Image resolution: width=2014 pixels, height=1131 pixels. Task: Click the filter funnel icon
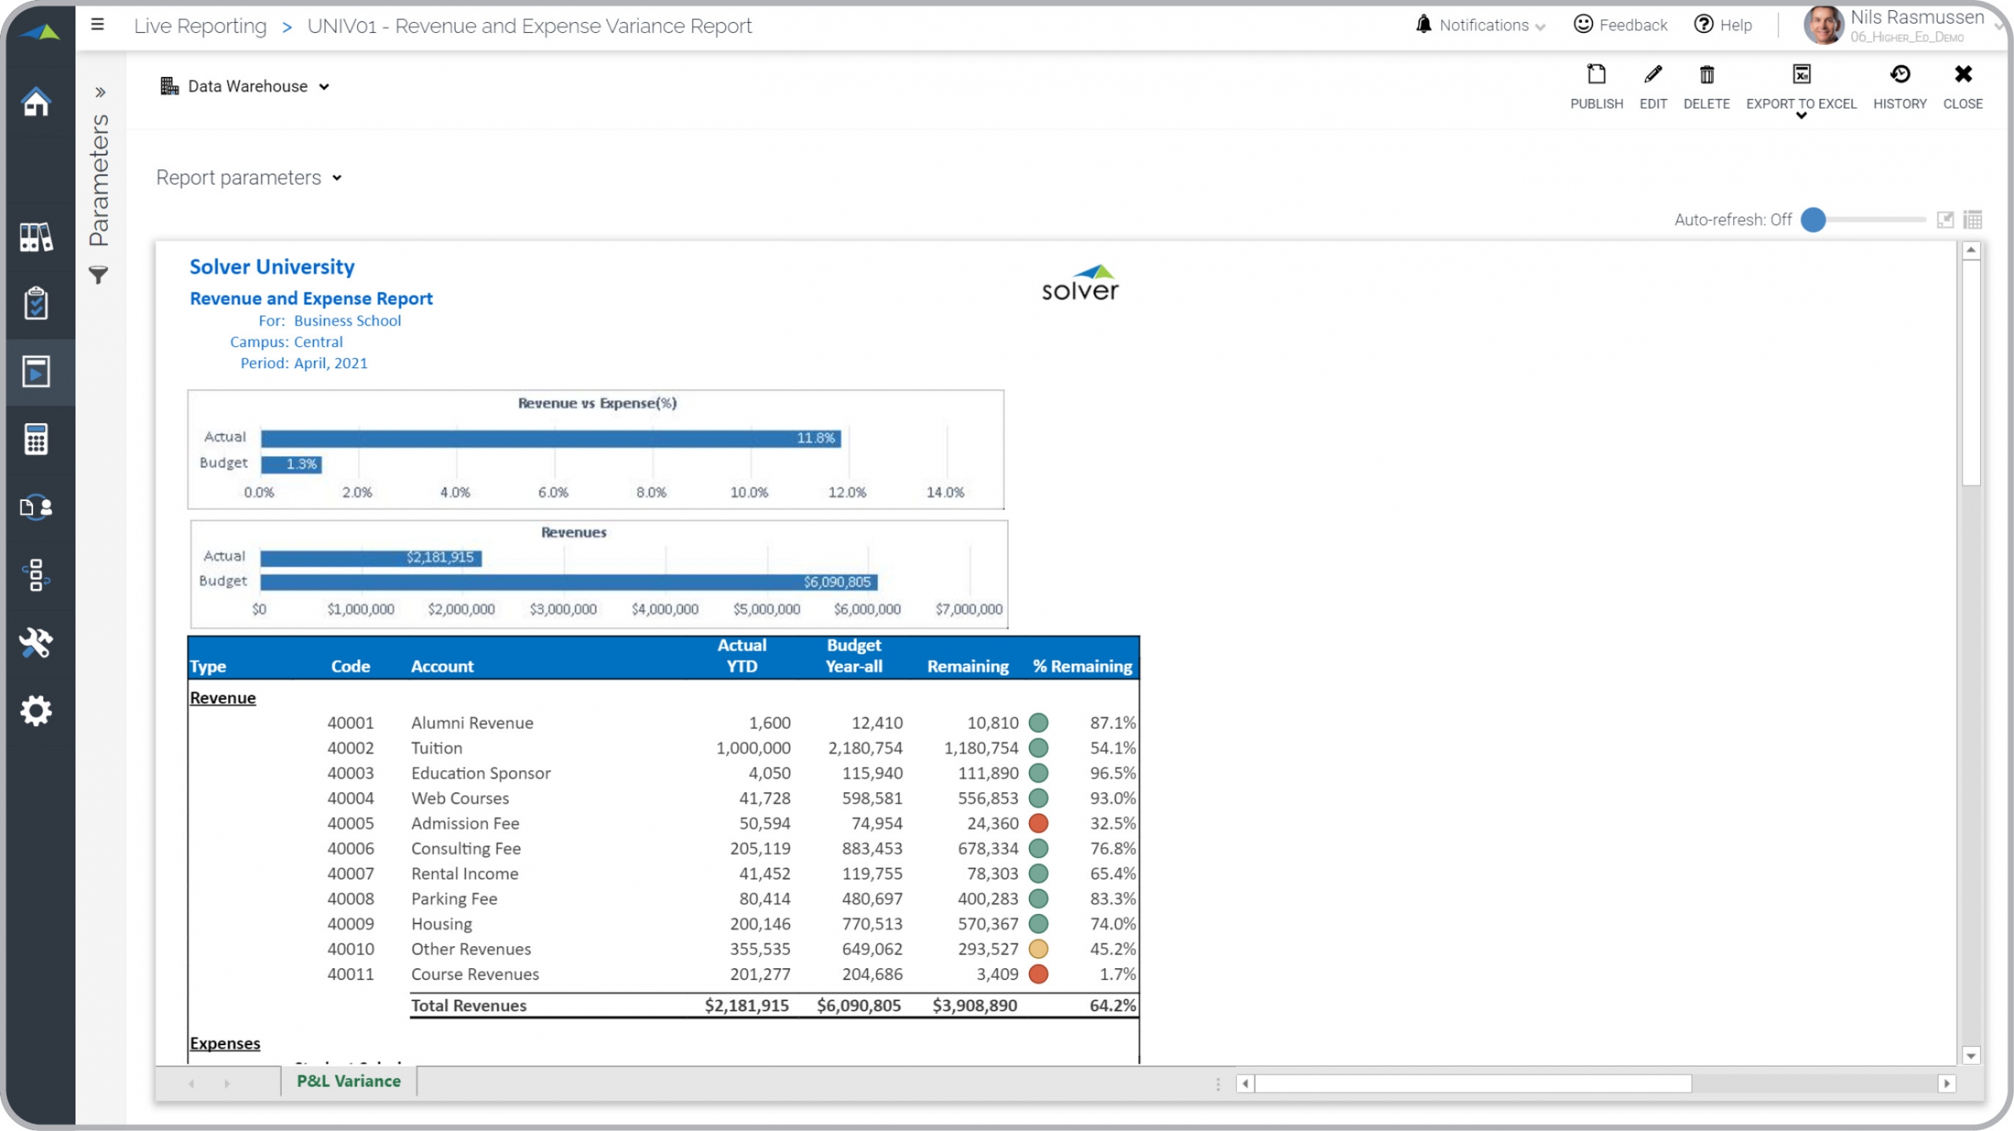[x=98, y=275]
